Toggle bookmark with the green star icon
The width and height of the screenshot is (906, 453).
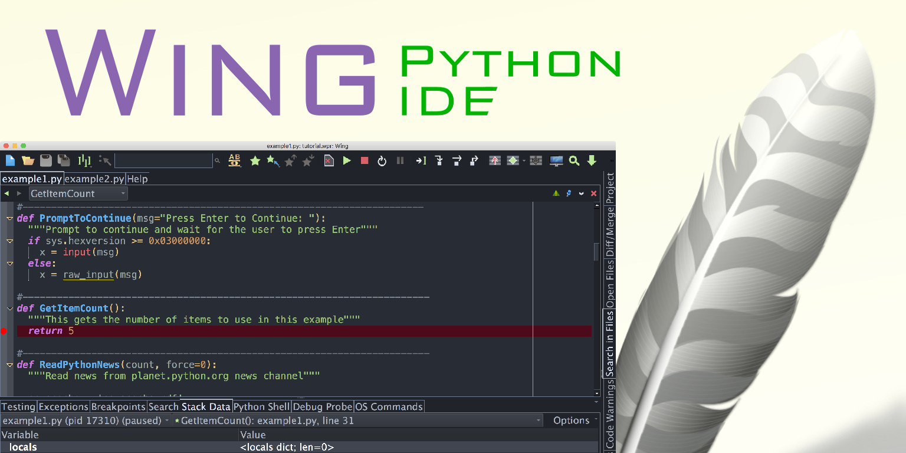[x=255, y=160]
